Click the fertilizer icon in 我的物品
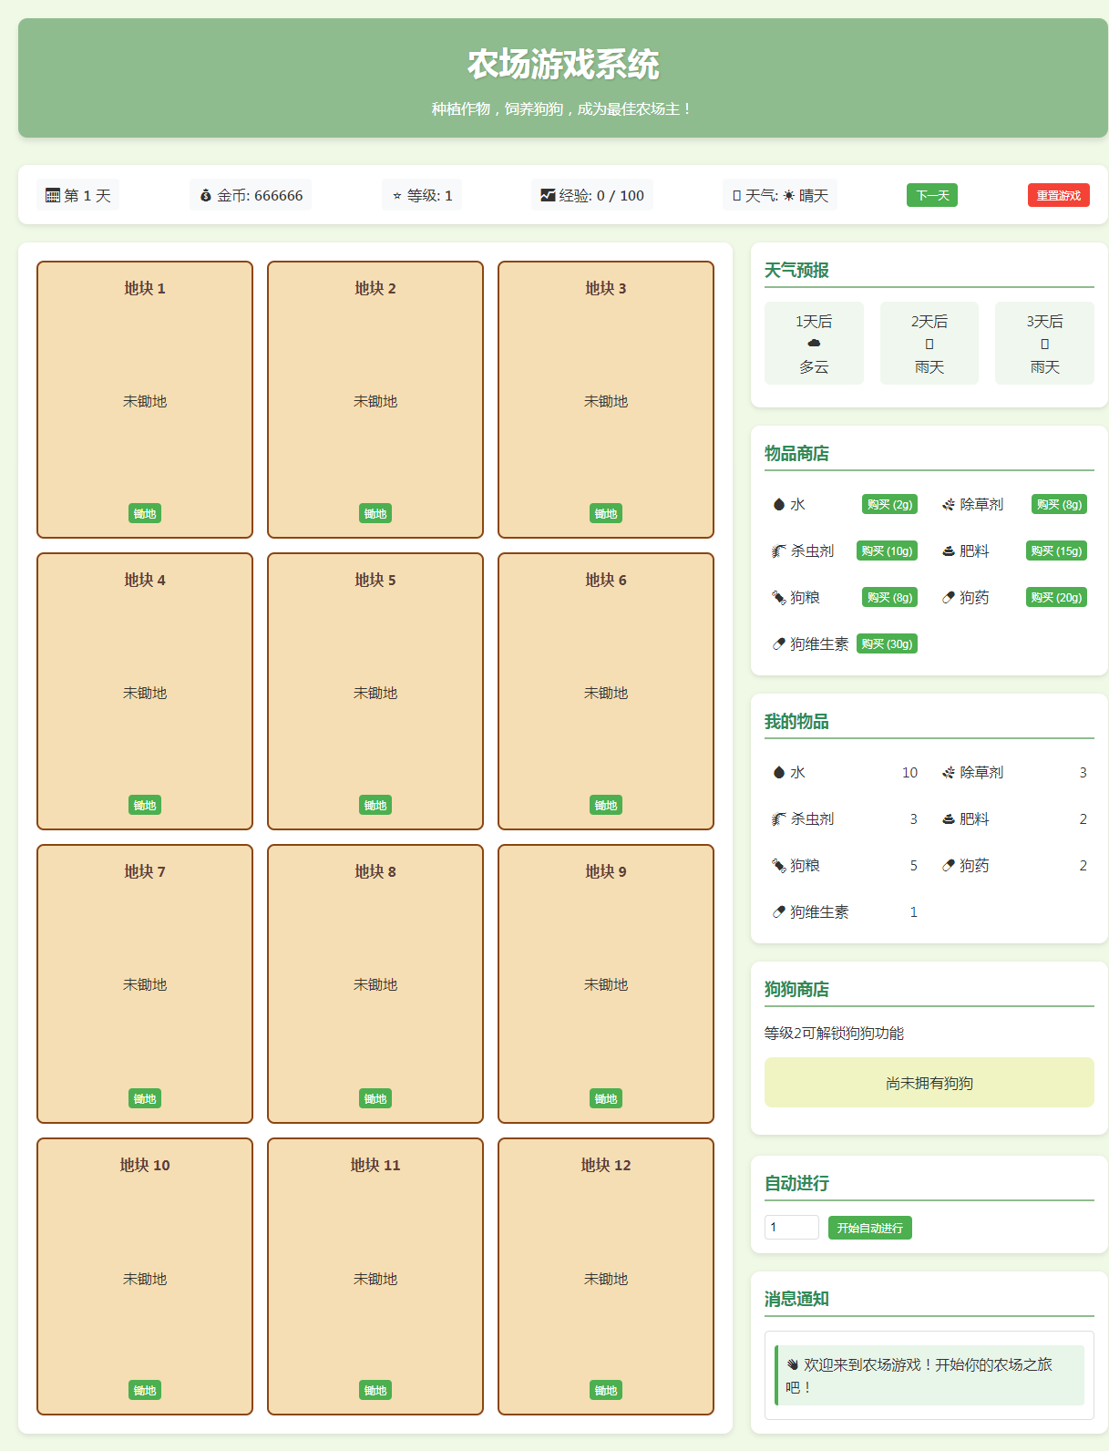 (x=948, y=819)
